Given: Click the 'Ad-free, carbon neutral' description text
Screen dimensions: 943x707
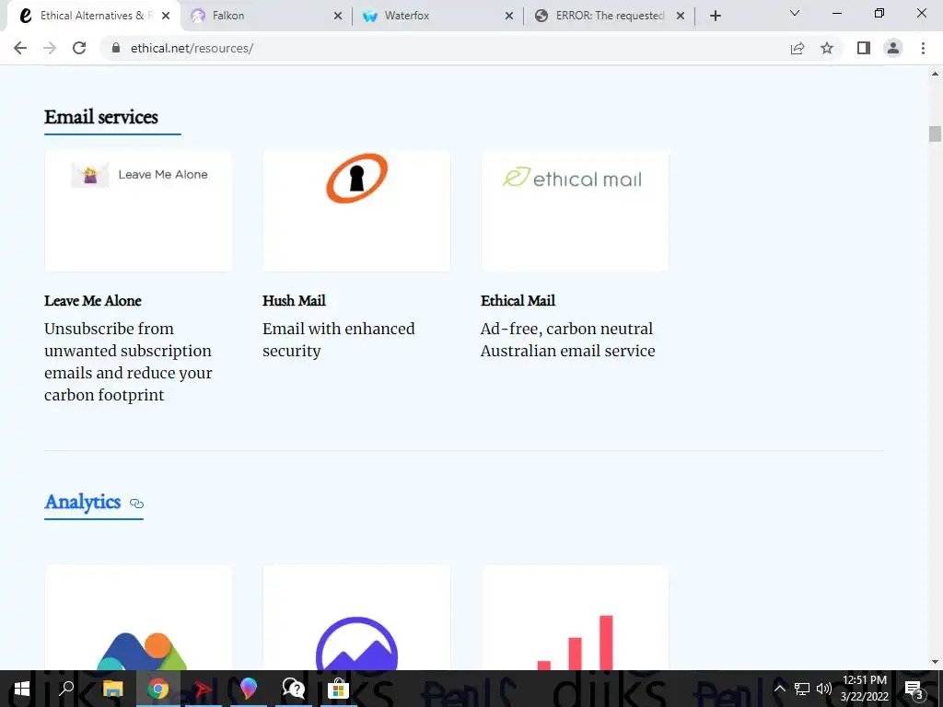Looking at the screenshot, I should point(567,340).
